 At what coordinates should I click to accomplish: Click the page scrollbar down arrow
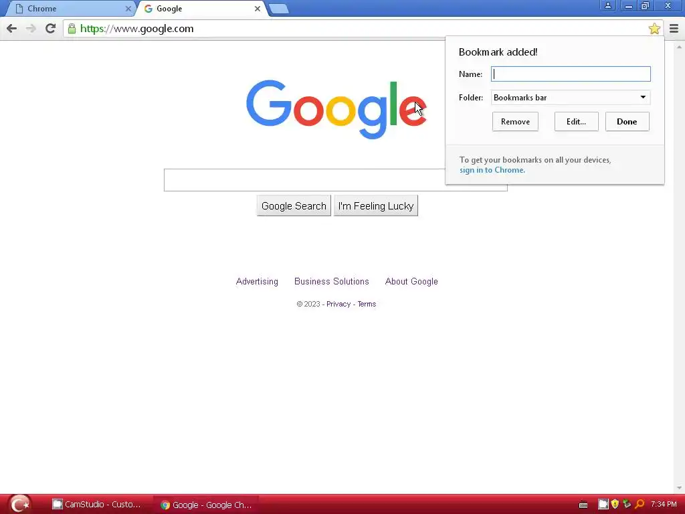(x=680, y=488)
